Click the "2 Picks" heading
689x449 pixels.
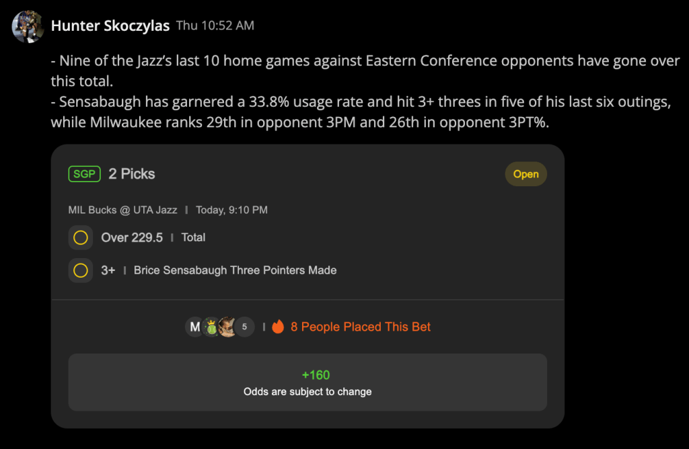(132, 174)
